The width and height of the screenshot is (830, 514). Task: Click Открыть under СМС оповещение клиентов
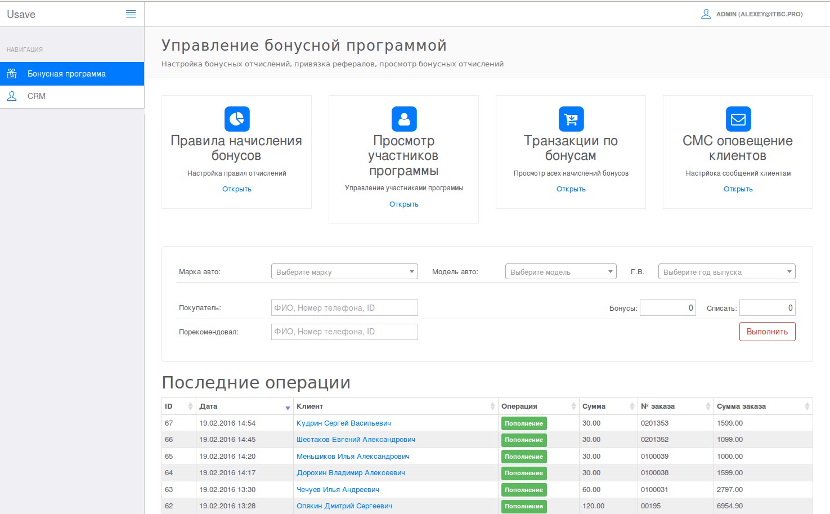(x=738, y=189)
